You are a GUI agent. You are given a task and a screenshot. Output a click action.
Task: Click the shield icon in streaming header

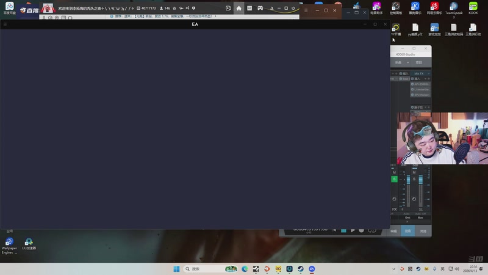coord(193,8)
